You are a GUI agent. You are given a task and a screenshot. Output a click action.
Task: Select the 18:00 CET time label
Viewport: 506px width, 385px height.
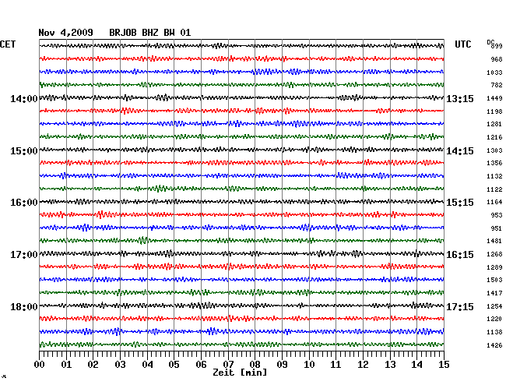pos(24,306)
